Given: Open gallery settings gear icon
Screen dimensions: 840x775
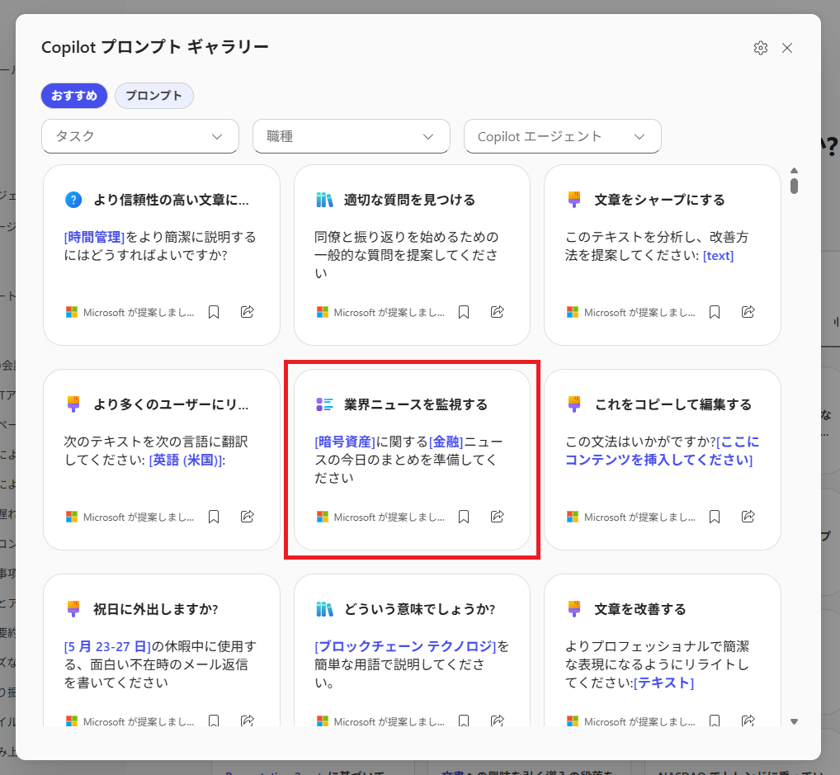Looking at the screenshot, I should point(760,48).
